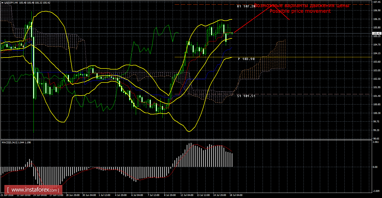Image resolution: width=382 pixels, height=198 pixels.
Task: Click the MACD(5,34,5) indicator label
Action: point(16,142)
